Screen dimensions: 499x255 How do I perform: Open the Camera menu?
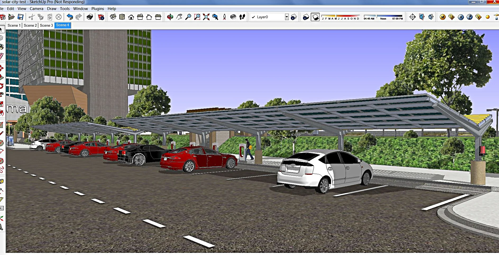[x=36, y=8]
